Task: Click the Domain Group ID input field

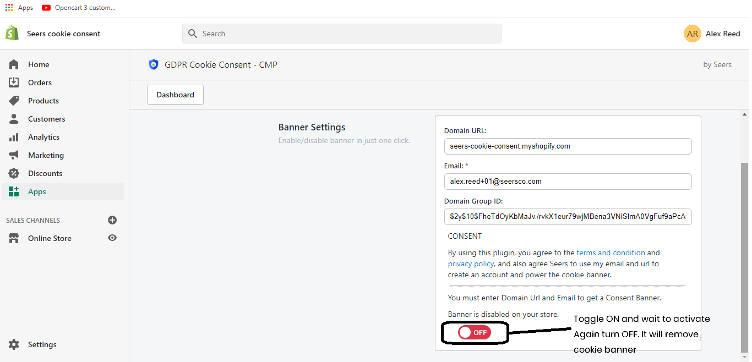Action: pos(568,217)
